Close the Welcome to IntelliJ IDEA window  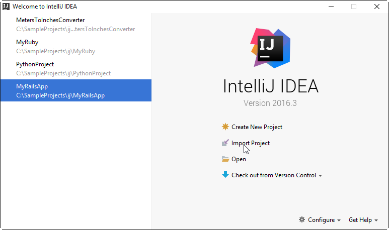pos(376,7)
